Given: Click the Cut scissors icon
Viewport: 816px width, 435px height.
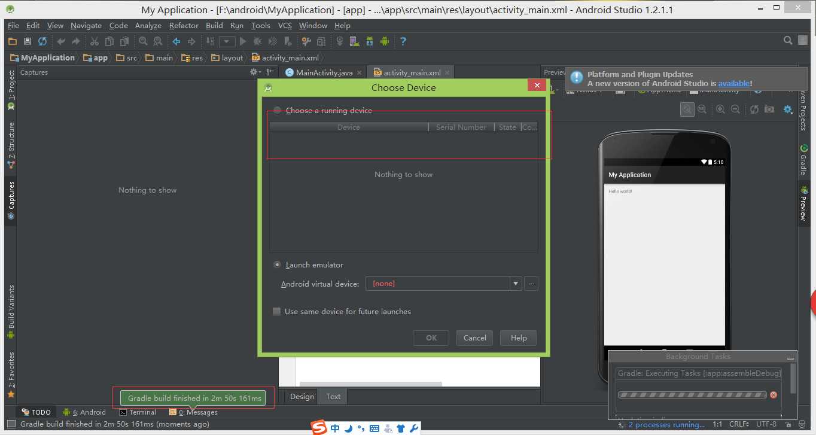Looking at the screenshot, I should (x=95, y=41).
